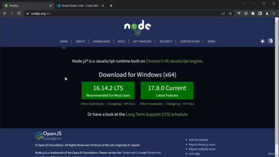Screen dimensions: 279x157
Task: Click the scrollbar up arrow
Action: 277,19
